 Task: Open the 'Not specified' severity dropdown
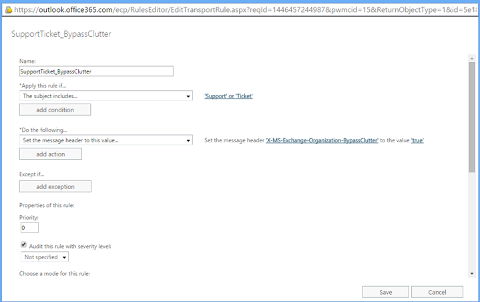pyautogui.click(x=45, y=257)
